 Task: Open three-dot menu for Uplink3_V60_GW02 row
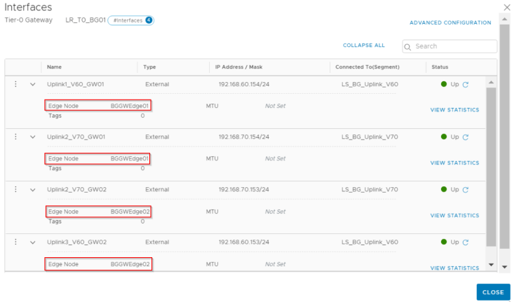point(15,242)
